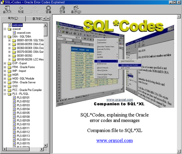Click the folder icon of 00001-00199: SQL*DBA
Screen dimensions: 182x154
coord(14,40)
